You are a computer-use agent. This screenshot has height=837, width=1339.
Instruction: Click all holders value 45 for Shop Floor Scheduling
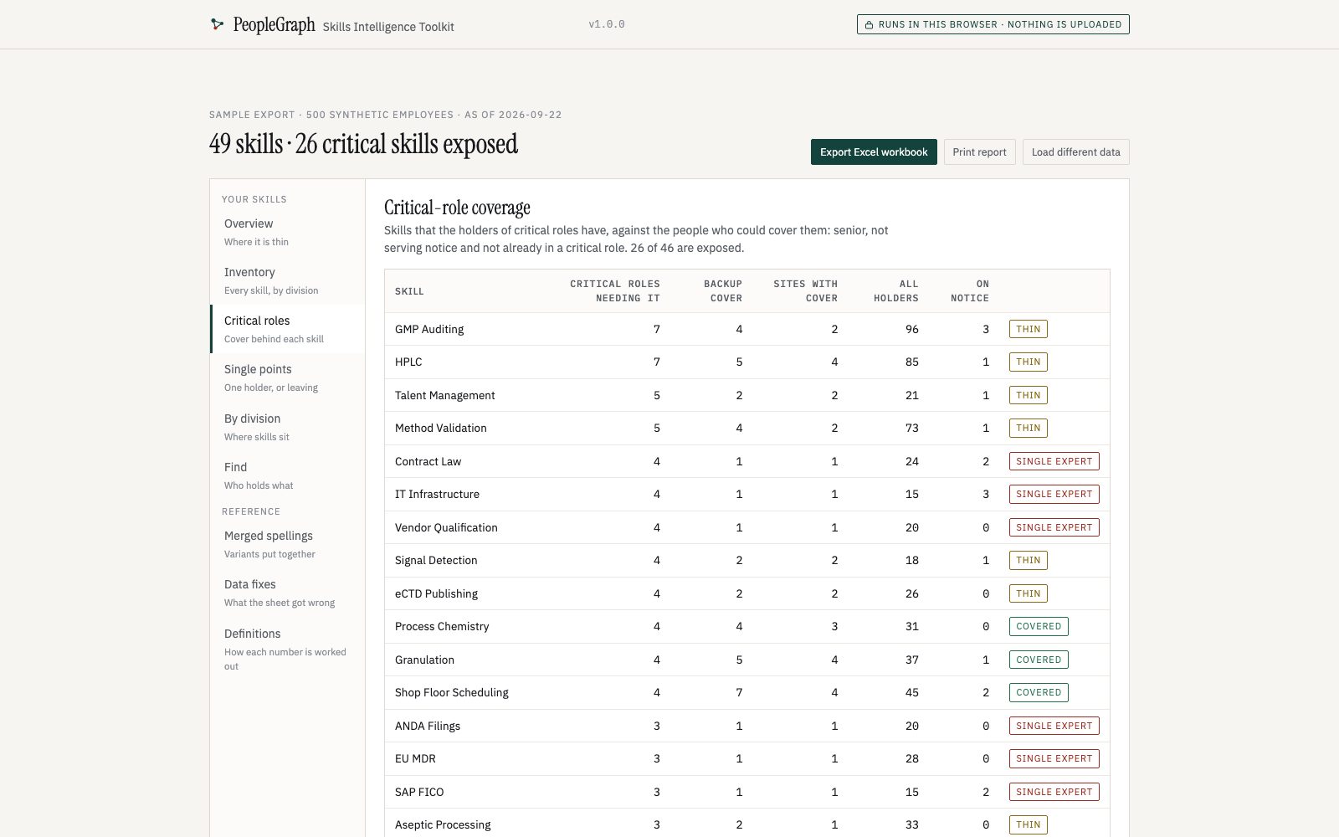coord(911,692)
